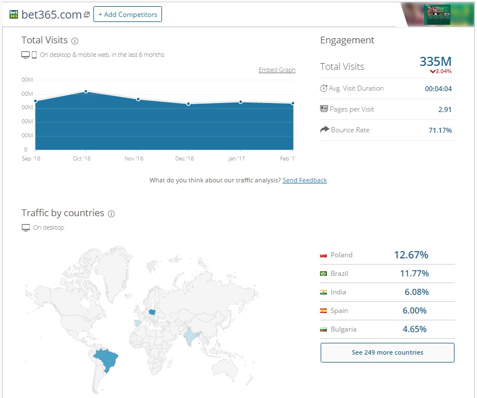Viewport: 477px width, 398px height.
Task: Click the India country name
Action: tap(338, 292)
